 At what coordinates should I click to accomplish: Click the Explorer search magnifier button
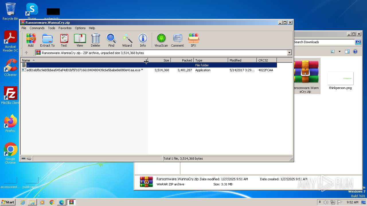358,42
